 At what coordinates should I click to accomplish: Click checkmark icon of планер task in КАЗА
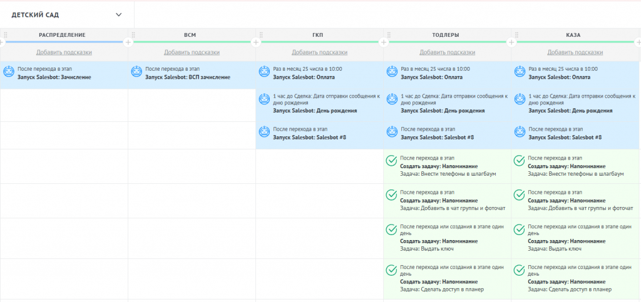pyautogui.click(x=519, y=269)
